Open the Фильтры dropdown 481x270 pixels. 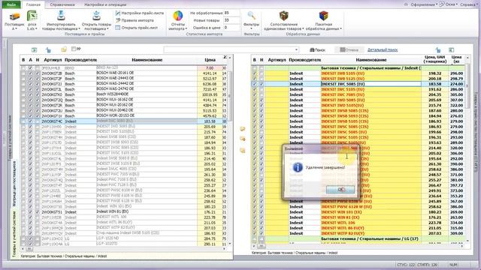tap(251, 21)
